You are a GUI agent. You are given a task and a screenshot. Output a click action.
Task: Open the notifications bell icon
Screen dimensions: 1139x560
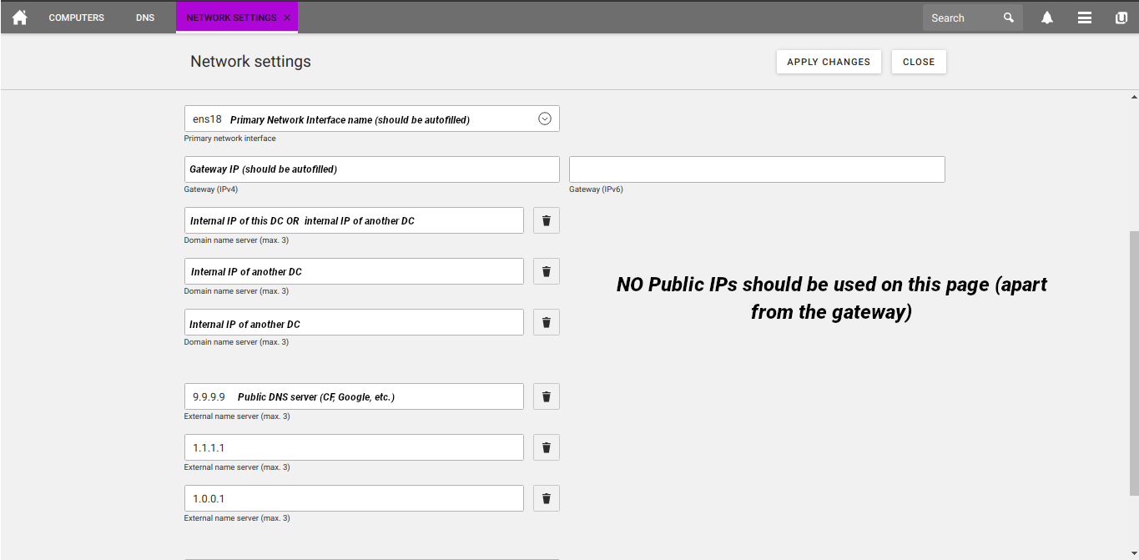coord(1047,18)
